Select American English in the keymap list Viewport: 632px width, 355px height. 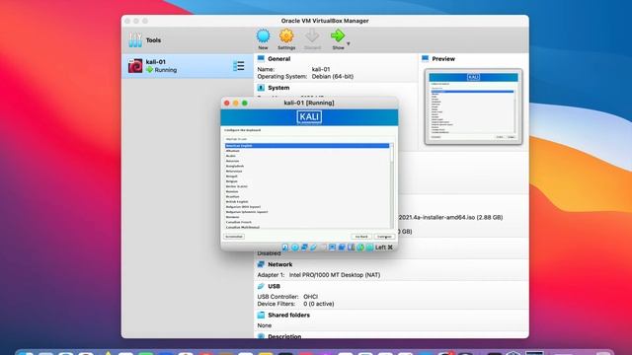(x=307, y=146)
